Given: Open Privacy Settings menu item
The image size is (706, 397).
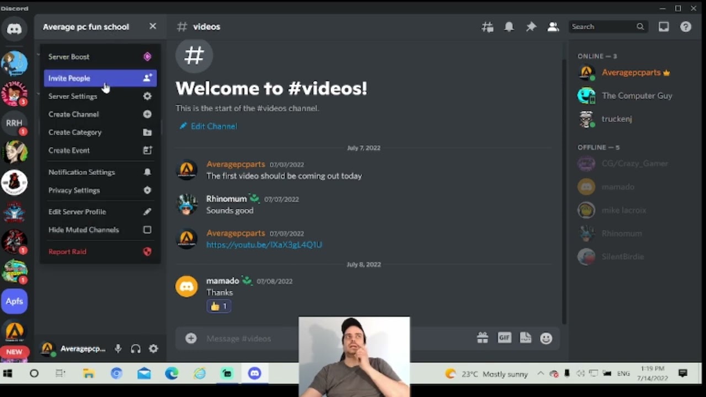Looking at the screenshot, I should click(100, 190).
